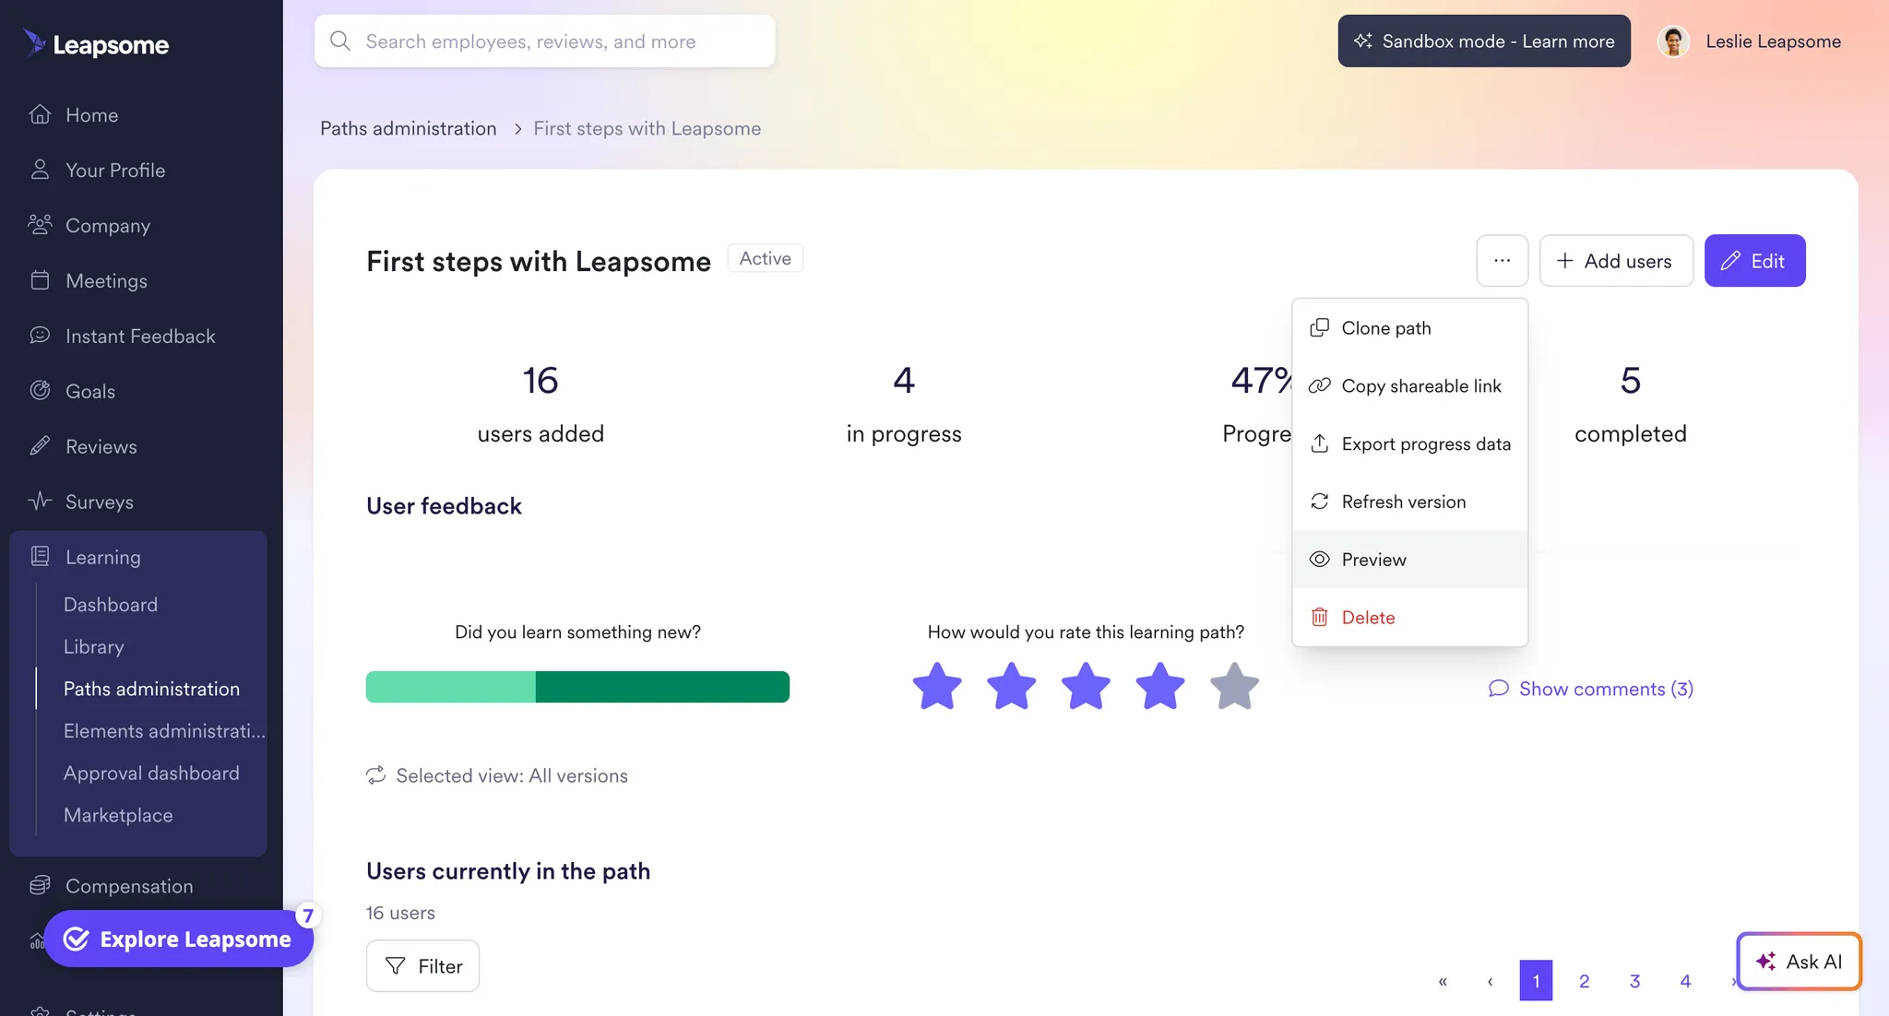Click the Leapsome logo icon
This screenshot has width=1889, height=1016.
pyautogui.click(x=35, y=42)
